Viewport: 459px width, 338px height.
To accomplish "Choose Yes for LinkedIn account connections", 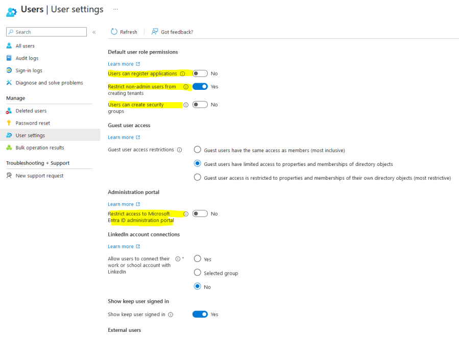I will pos(197,259).
